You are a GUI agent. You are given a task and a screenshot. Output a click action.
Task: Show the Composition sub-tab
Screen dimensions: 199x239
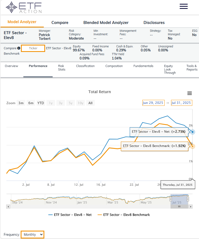pyautogui.click(x=114, y=66)
